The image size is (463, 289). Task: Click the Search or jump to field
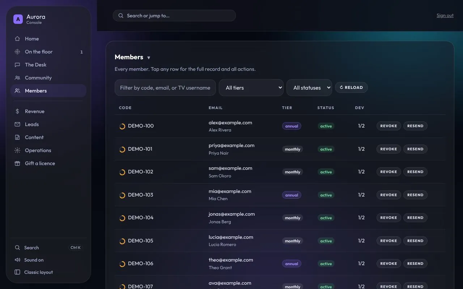[x=174, y=16]
